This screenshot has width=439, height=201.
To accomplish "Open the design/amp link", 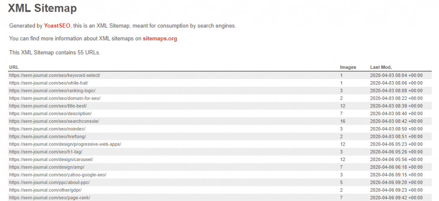I will (47, 167).
